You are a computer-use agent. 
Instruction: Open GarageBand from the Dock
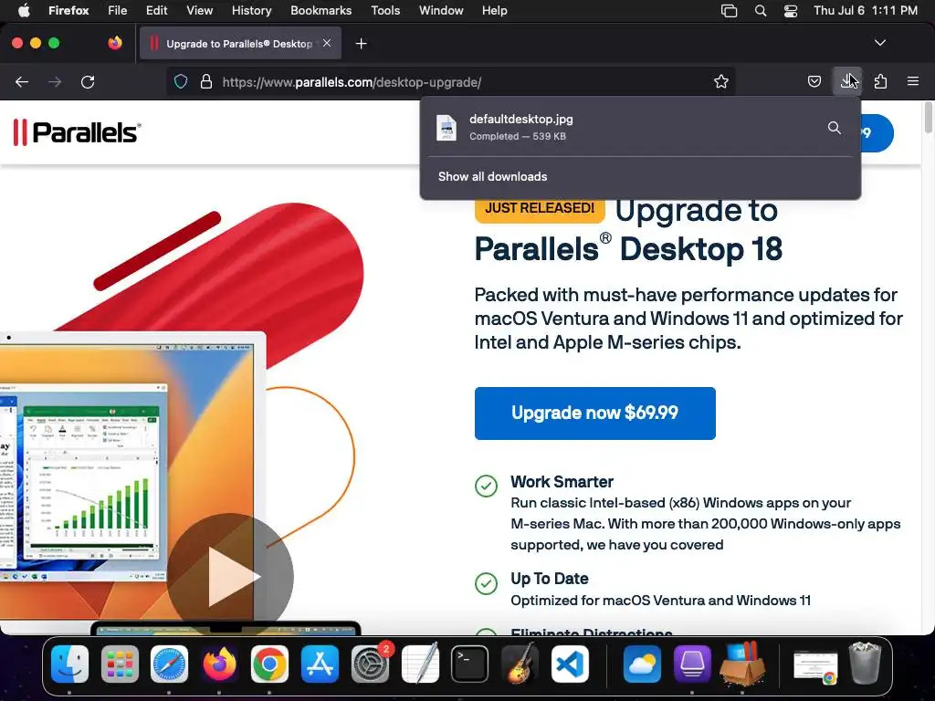tap(520, 664)
